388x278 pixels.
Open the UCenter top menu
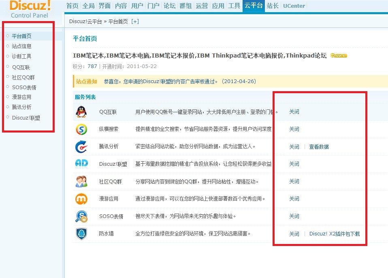coord(294,6)
